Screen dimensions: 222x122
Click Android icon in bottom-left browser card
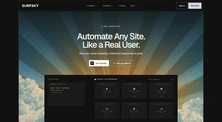(x=107, y=109)
